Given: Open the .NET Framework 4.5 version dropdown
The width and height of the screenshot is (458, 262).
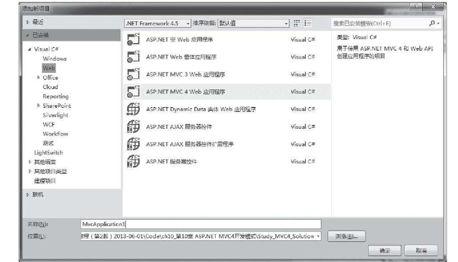Looking at the screenshot, I should (158, 24).
